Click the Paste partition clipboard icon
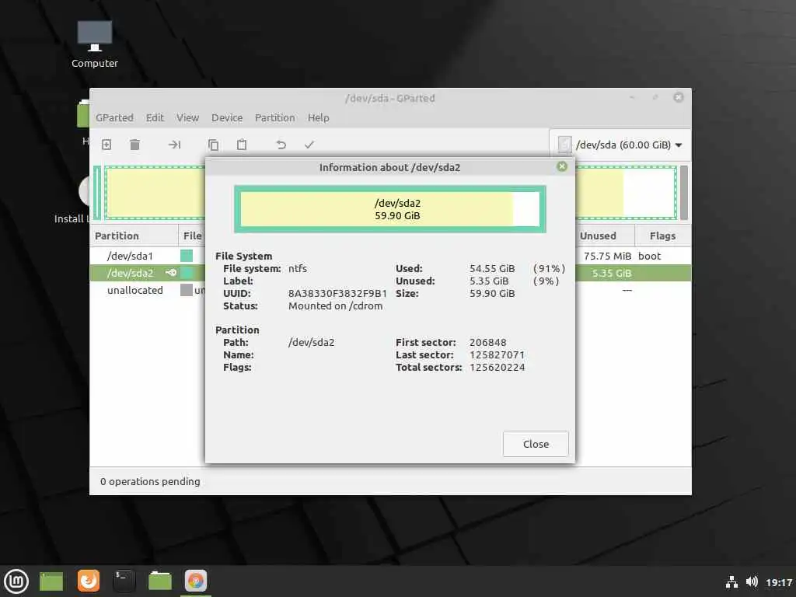 (x=242, y=145)
